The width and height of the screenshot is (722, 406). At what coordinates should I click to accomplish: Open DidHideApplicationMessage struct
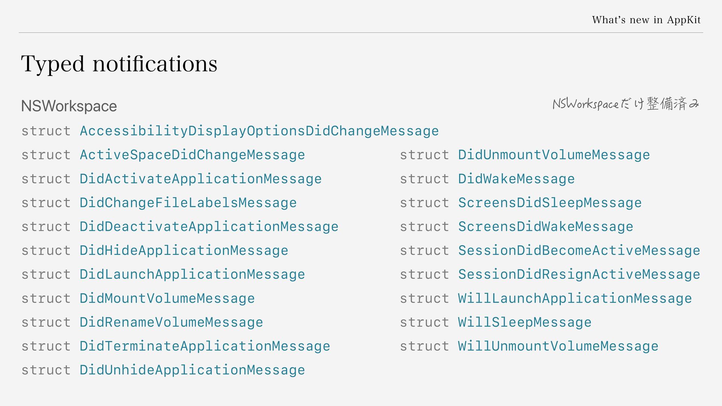184,251
